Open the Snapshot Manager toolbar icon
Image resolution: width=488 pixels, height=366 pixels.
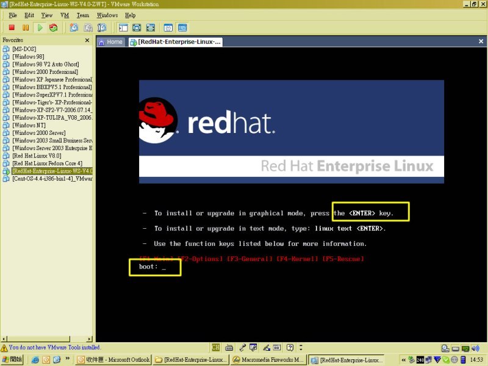pos(102,27)
